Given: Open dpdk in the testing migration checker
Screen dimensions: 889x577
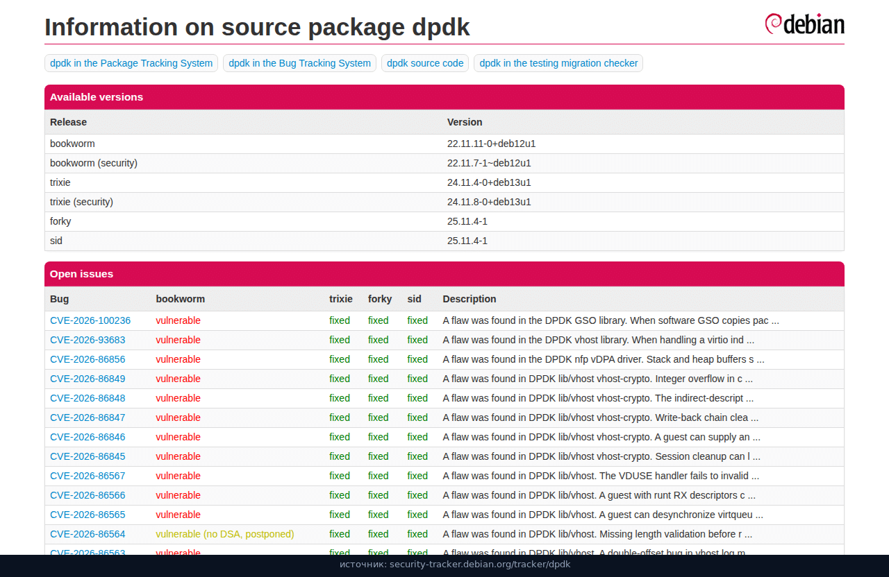Looking at the screenshot, I should click(558, 63).
